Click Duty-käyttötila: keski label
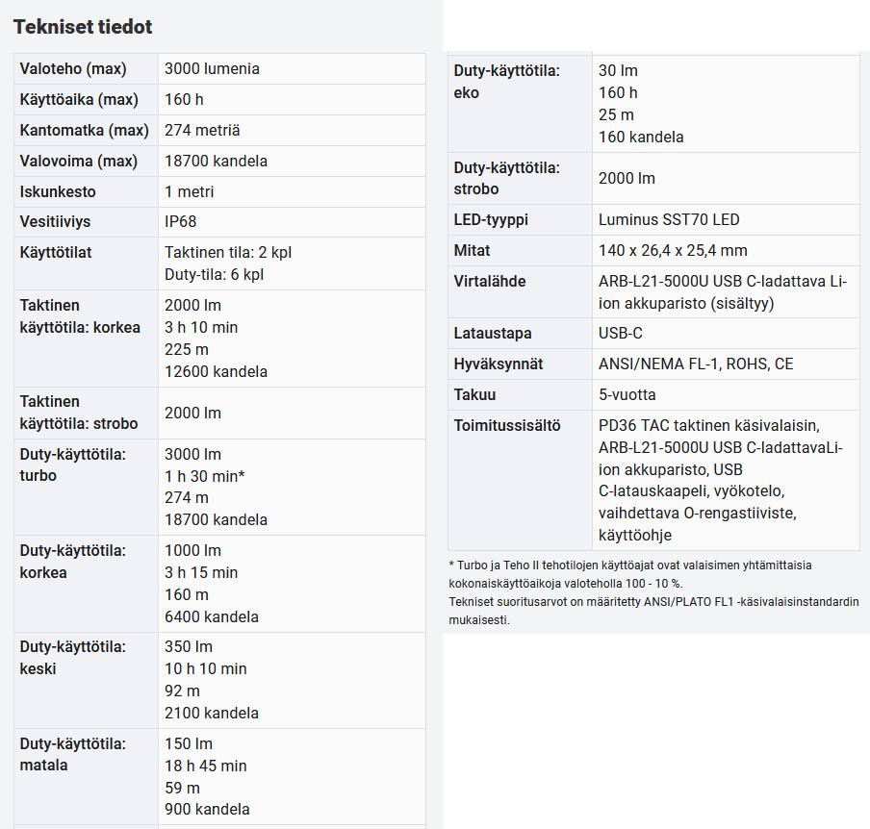 click(73, 657)
